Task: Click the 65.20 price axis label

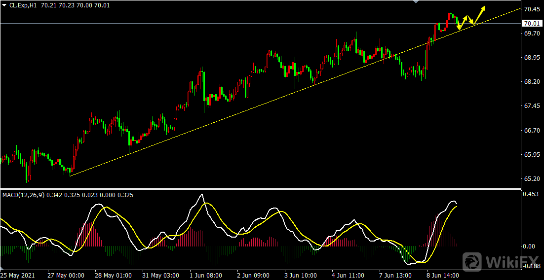Action: [531, 179]
